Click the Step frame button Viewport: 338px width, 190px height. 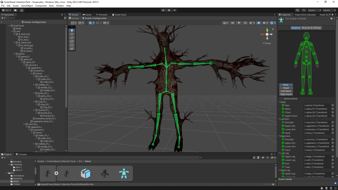tap(175, 10)
